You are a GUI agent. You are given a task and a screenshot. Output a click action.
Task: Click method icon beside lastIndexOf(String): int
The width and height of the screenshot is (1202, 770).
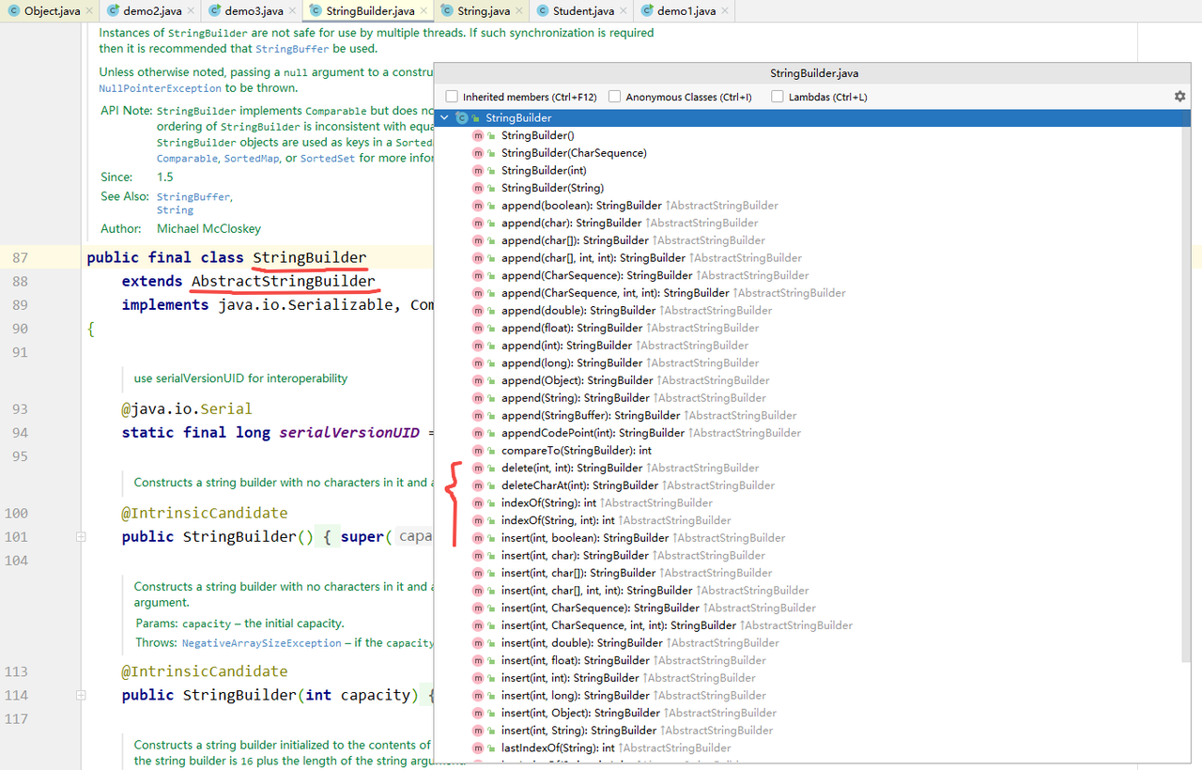[478, 748]
